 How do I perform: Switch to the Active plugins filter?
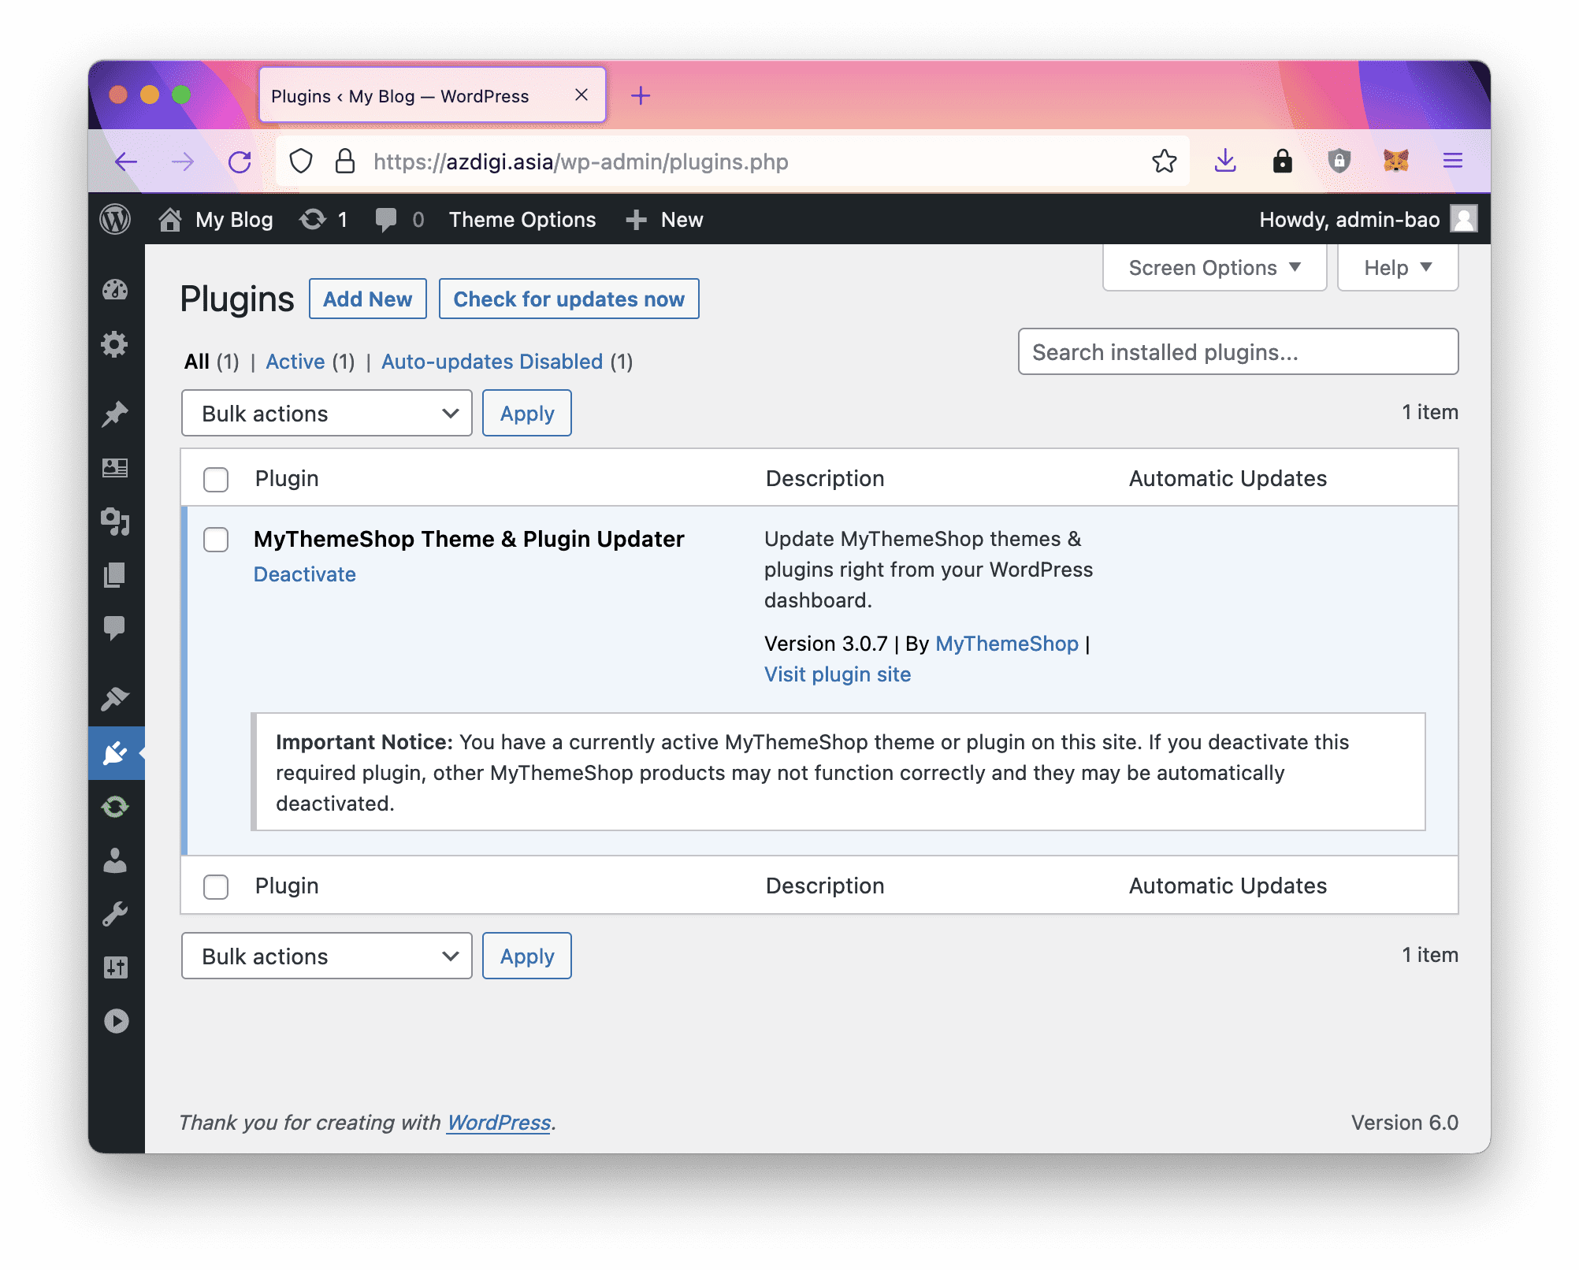coord(295,362)
